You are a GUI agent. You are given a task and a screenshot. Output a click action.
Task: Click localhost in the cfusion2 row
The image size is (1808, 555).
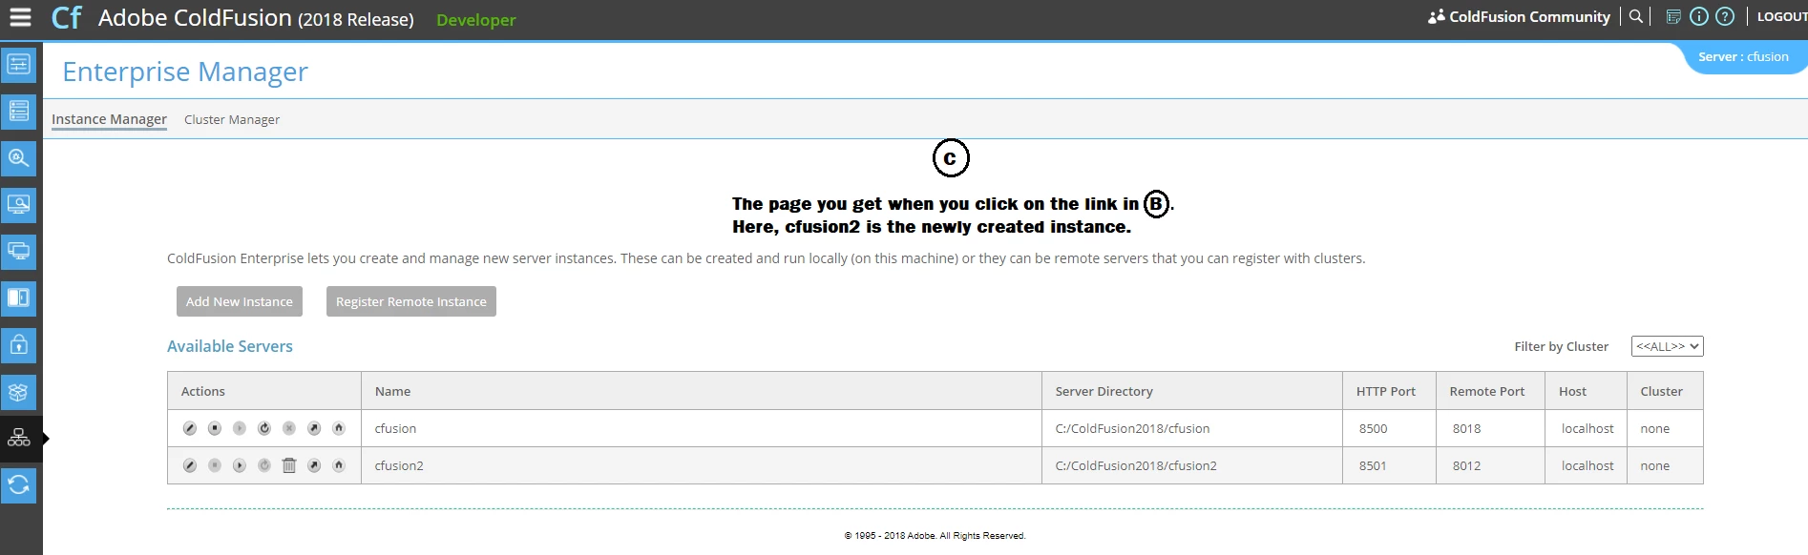1587,465
